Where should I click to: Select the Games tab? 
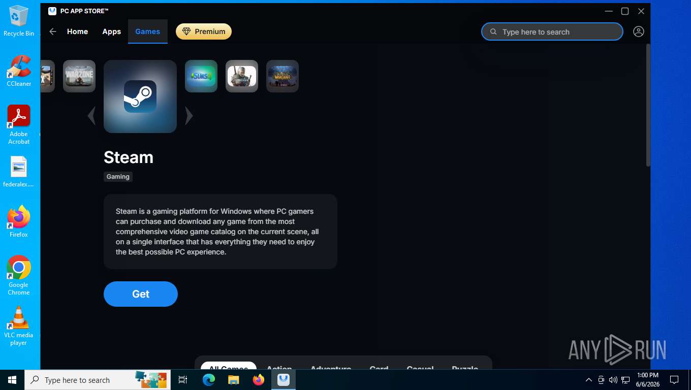148,31
